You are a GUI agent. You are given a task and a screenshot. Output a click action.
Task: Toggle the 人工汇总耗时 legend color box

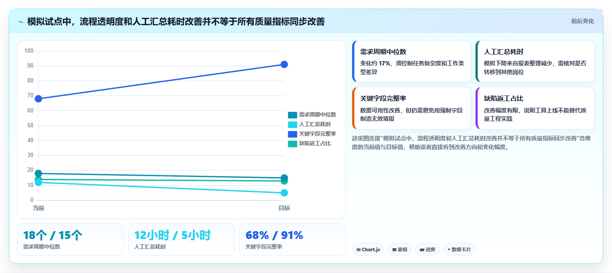292,124
